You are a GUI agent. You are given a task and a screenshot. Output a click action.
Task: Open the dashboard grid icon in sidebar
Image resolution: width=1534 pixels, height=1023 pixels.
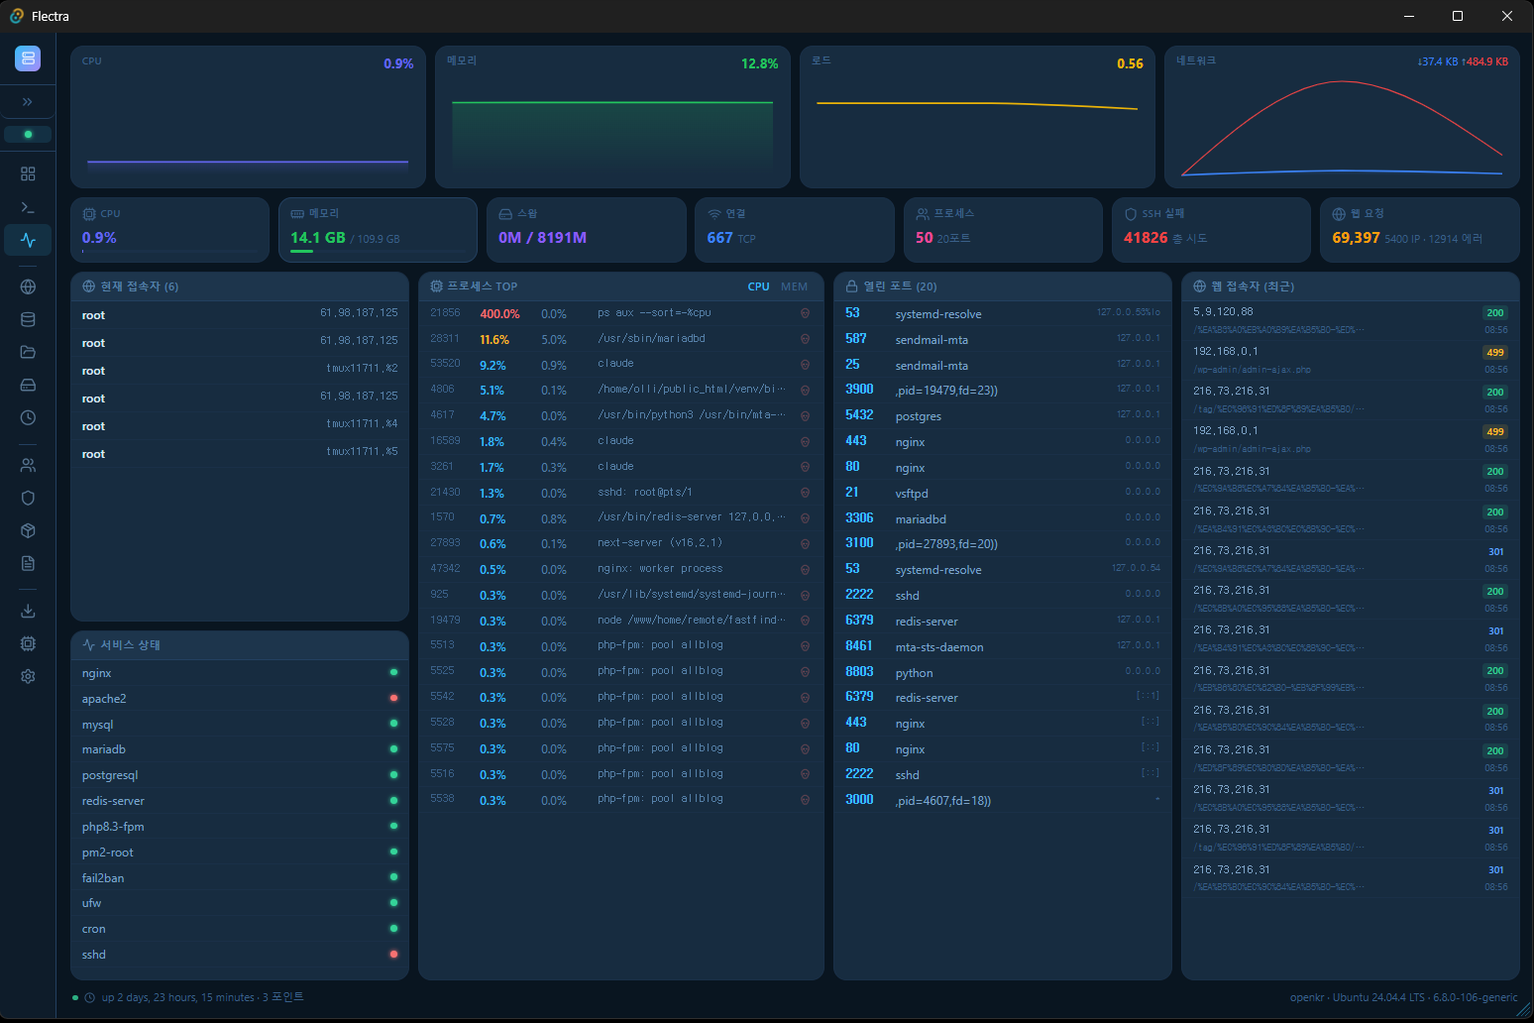point(28,173)
